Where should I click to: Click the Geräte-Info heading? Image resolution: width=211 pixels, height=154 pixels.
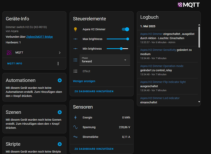(17, 19)
